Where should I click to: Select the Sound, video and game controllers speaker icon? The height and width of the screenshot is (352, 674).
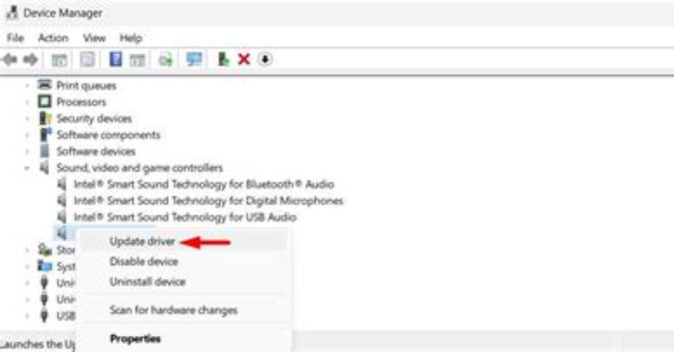tap(44, 168)
